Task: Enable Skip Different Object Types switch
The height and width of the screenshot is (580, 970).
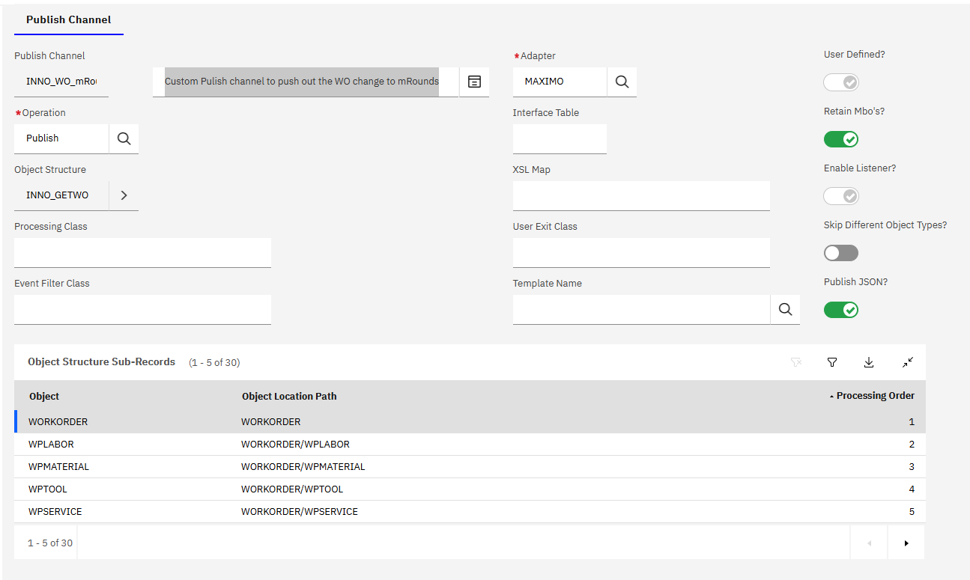Action: click(x=841, y=253)
